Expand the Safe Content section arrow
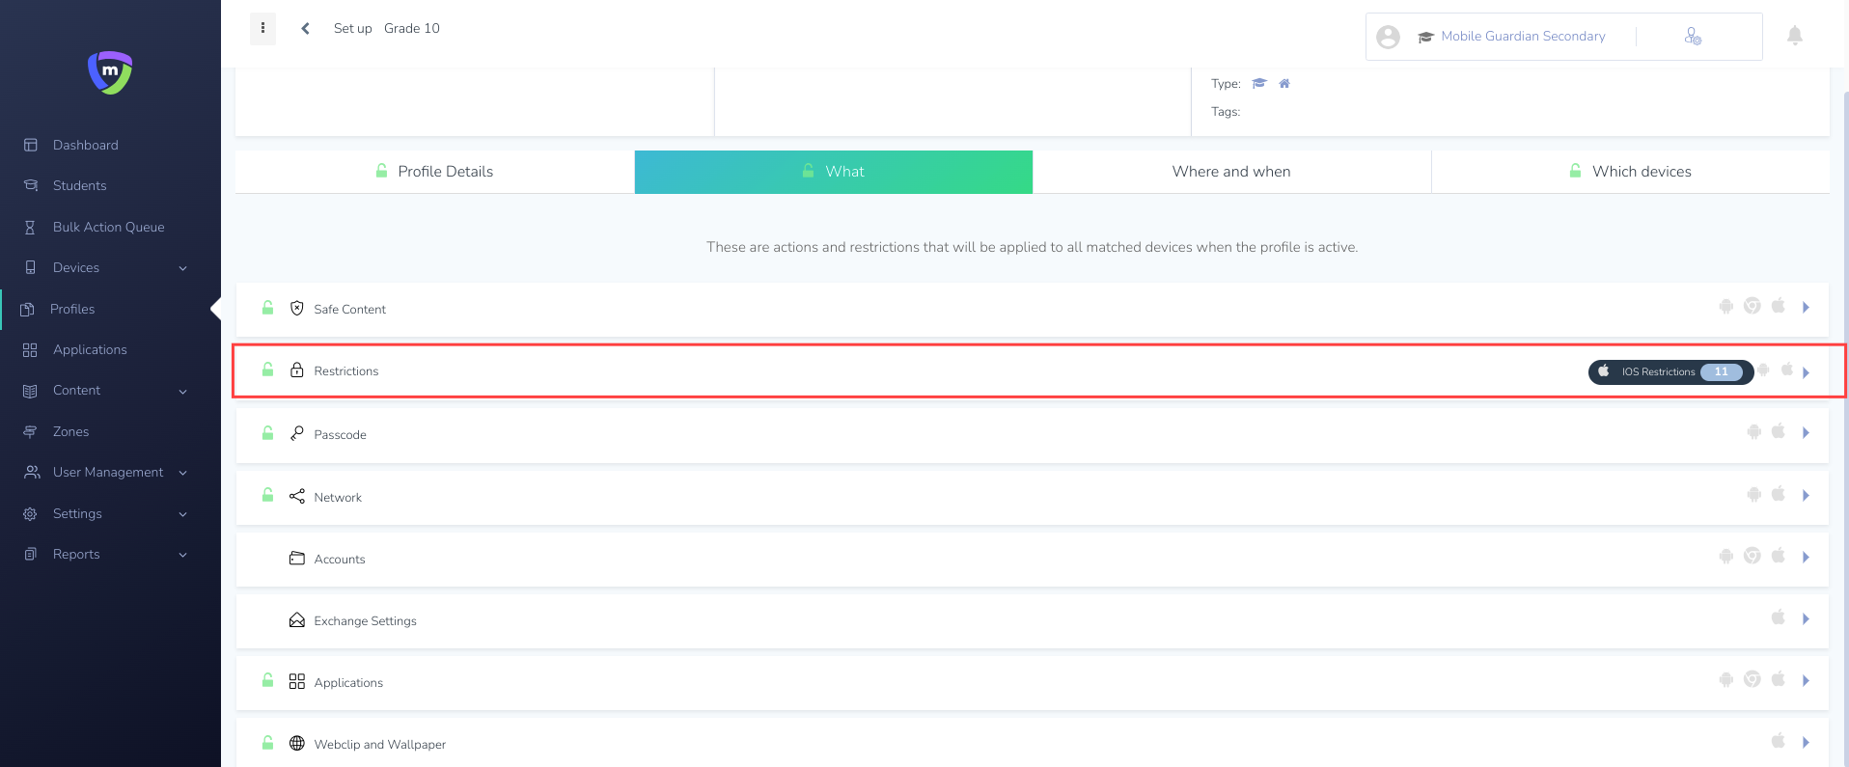Image resolution: width=1849 pixels, height=767 pixels. (x=1806, y=307)
